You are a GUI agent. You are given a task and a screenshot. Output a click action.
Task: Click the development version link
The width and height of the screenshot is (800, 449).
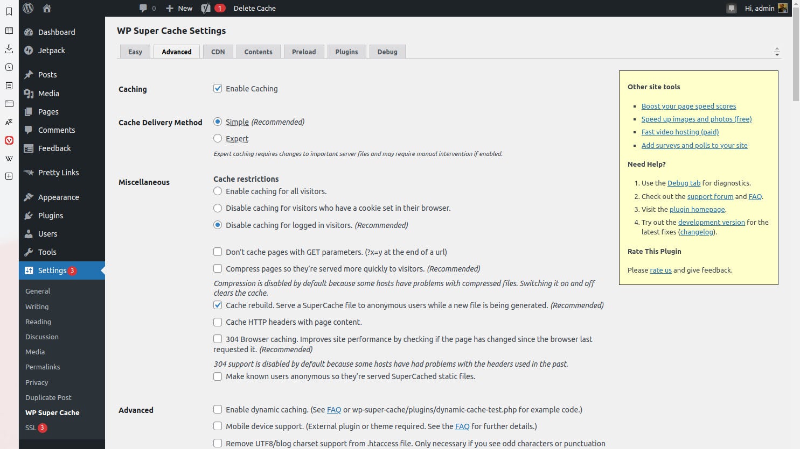pos(711,222)
